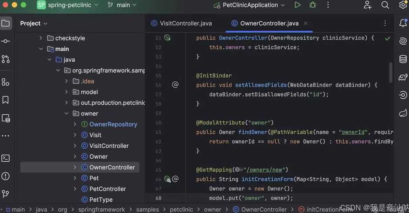Expand the VisitController node chevron
409x213 pixels.
click(x=75, y=146)
